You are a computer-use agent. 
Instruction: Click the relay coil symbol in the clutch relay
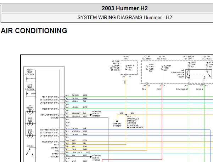coord(188,74)
